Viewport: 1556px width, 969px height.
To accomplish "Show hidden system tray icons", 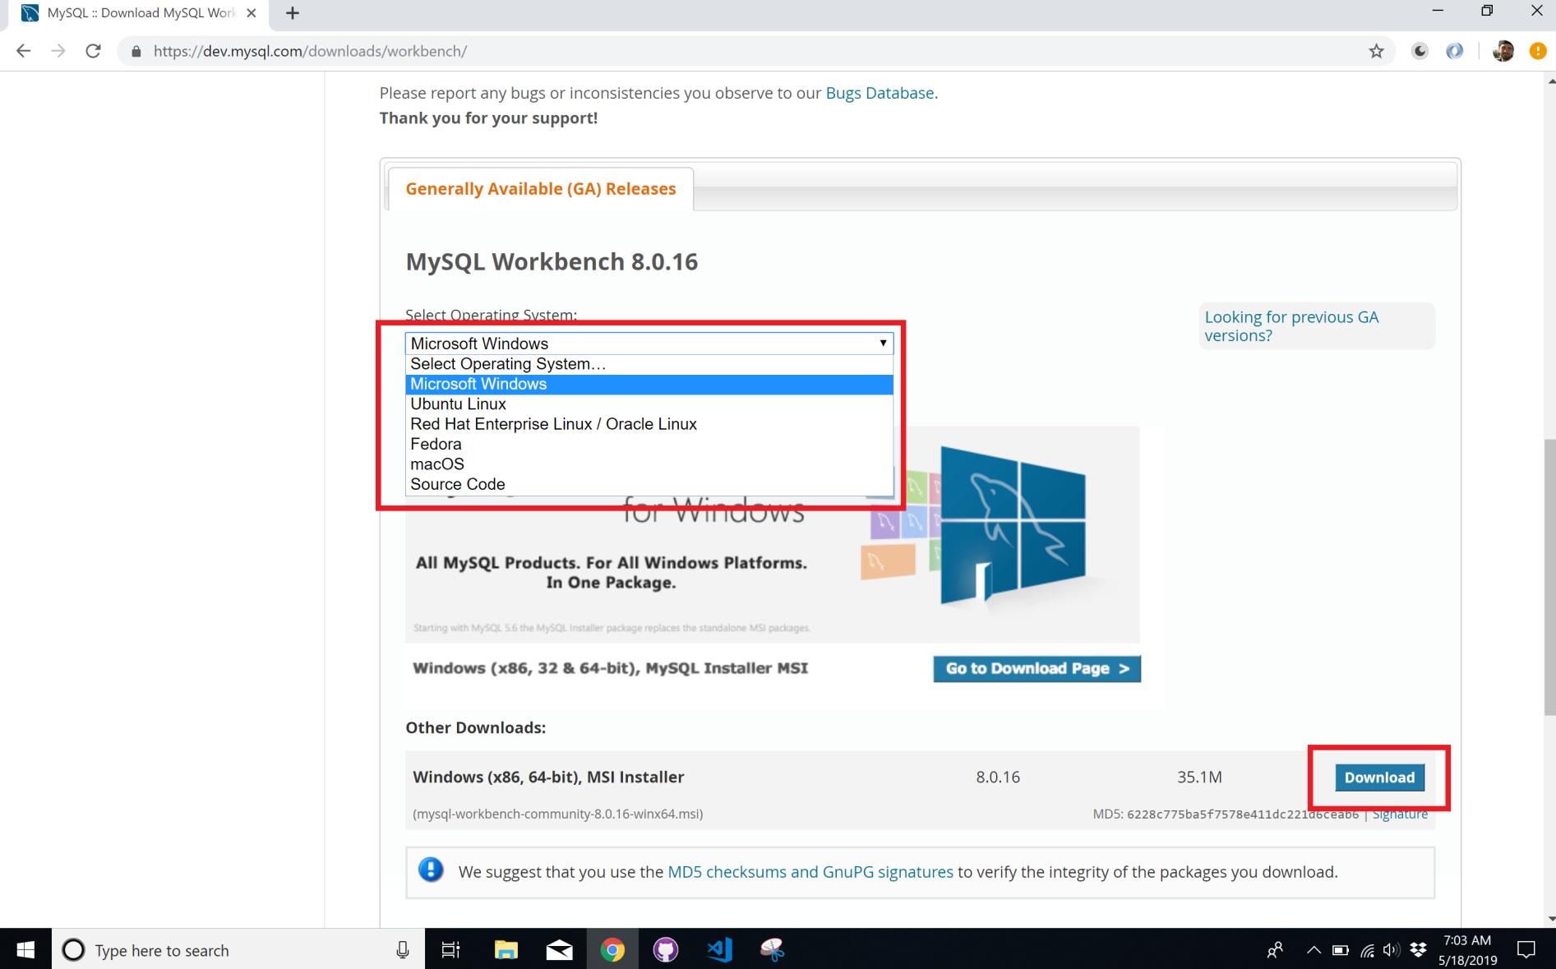I will [1314, 950].
